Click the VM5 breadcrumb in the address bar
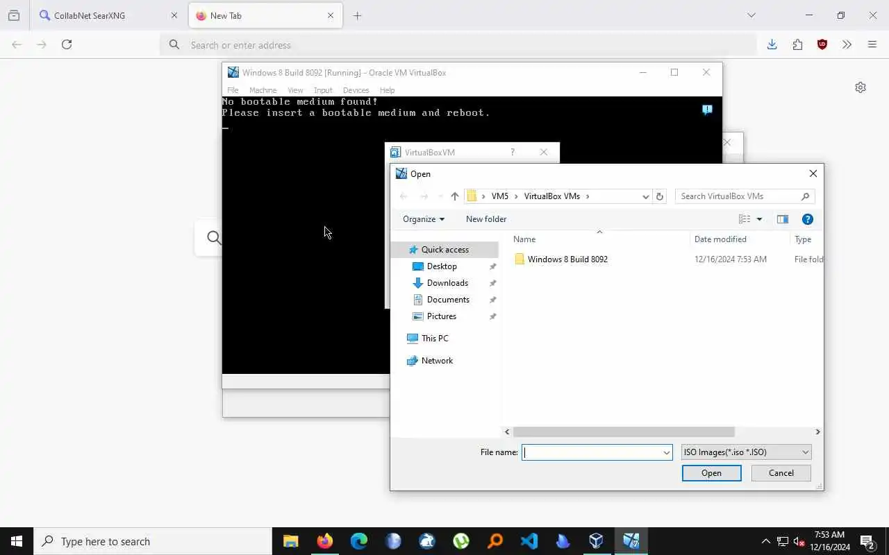The image size is (889, 555). pos(500,196)
